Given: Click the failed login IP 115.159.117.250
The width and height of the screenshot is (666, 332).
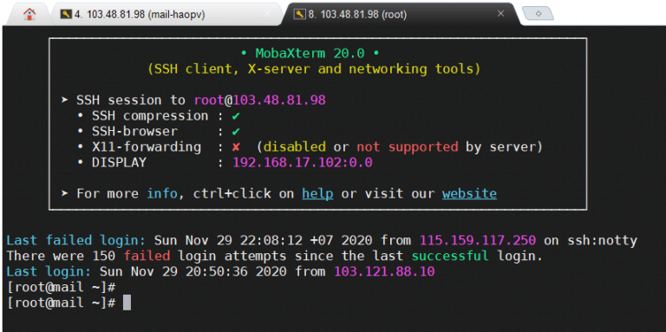Looking at the screenshot, I should (478, 241).
